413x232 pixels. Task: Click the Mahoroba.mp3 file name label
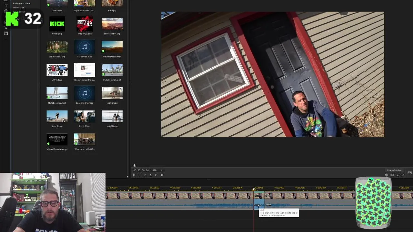pyautogui.click(x=85, y=57)
